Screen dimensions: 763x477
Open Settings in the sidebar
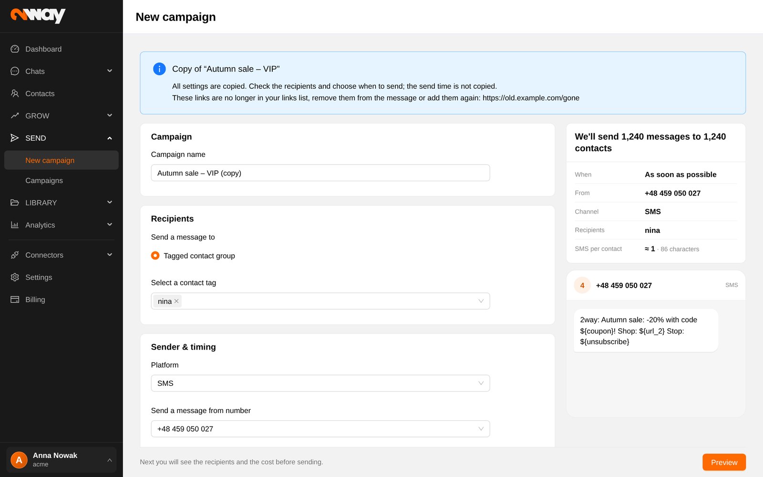[x=62, y=277]
